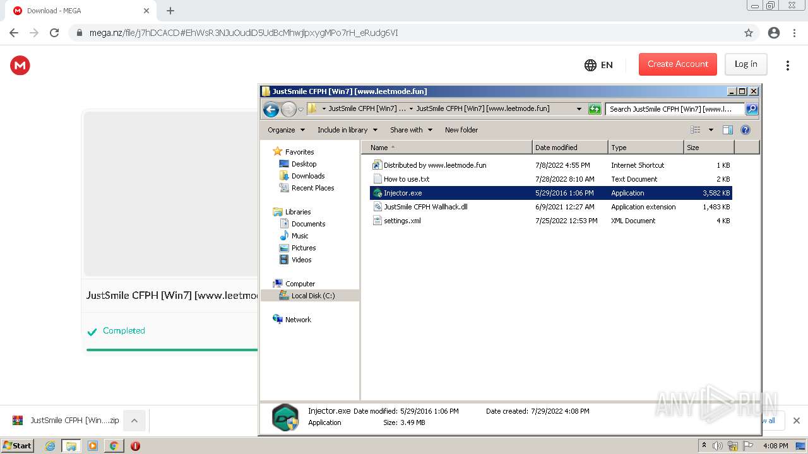Open the Organize menu

point(286,130)
